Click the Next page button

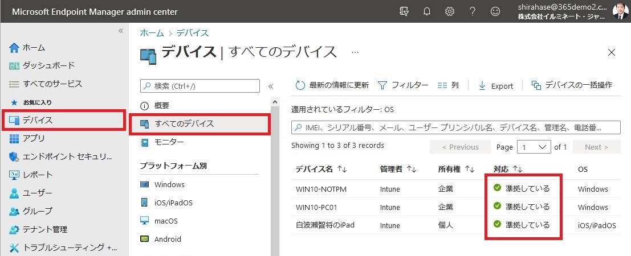pos(597,147)
